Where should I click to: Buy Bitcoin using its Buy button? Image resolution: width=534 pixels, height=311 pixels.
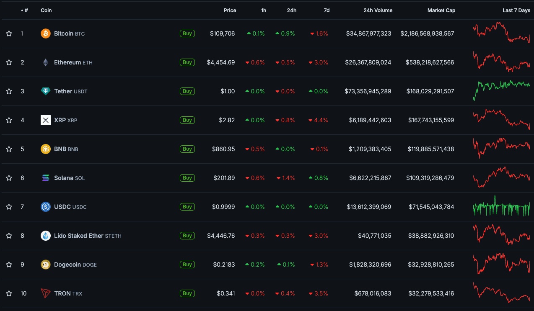187,33
